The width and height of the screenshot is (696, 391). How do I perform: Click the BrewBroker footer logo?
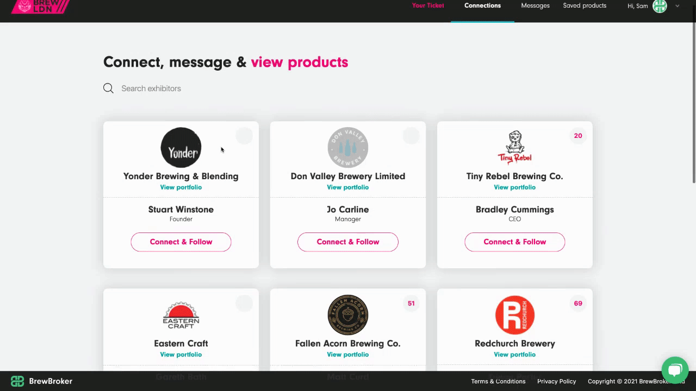coord(41,381)
